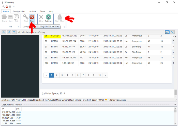Toggle the pin on Captured Data Preview
This screenshot has height=126, width=178.
coord(175,104)
